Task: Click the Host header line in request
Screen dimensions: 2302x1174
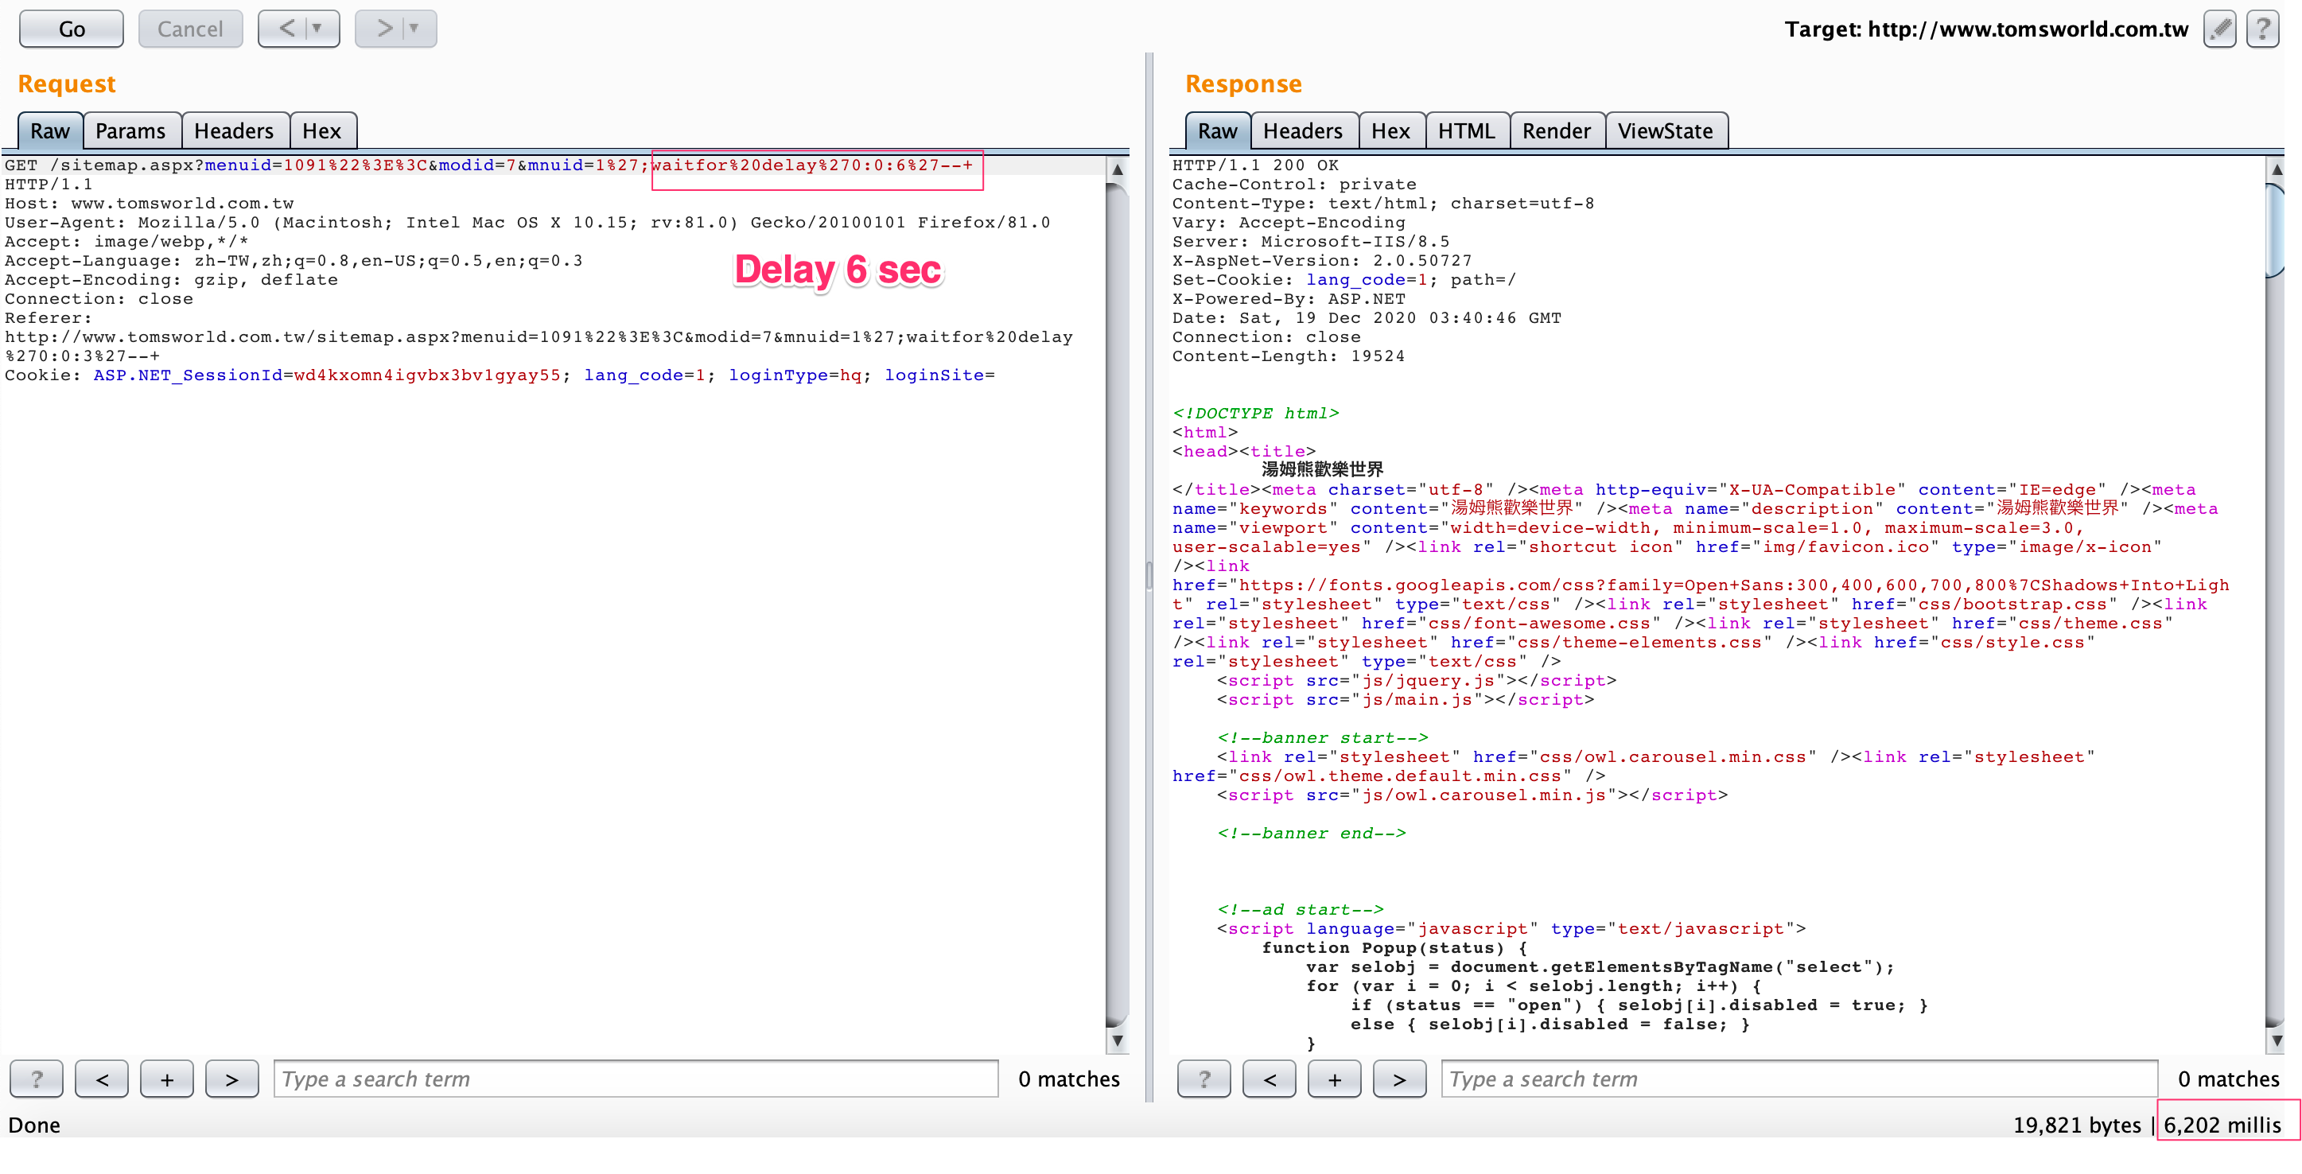Action: pyautogui.click(x=150, y=204)
